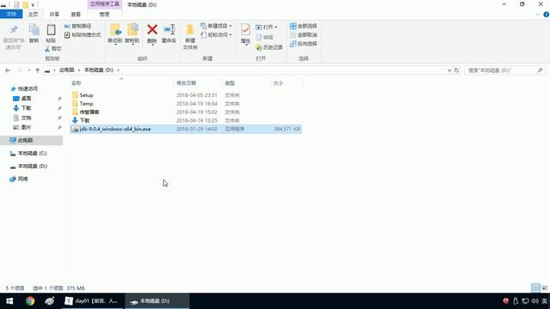
Task: Click the volume icon in system tray
Action: (x=535, y=301)
